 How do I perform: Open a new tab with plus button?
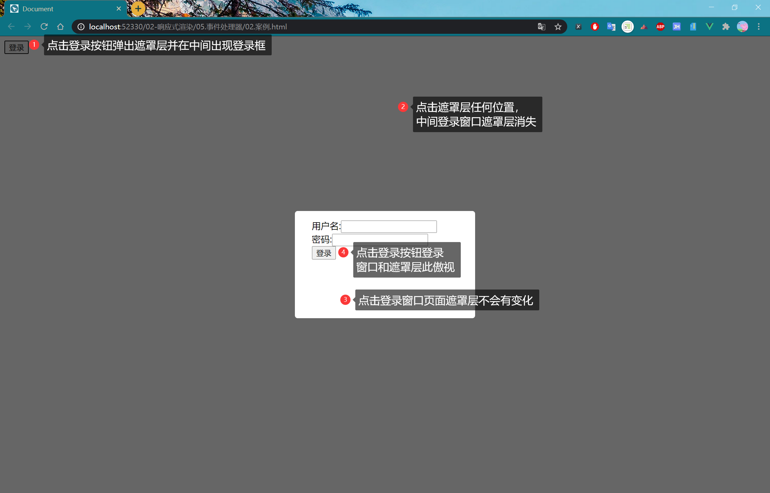coord(138,9)
